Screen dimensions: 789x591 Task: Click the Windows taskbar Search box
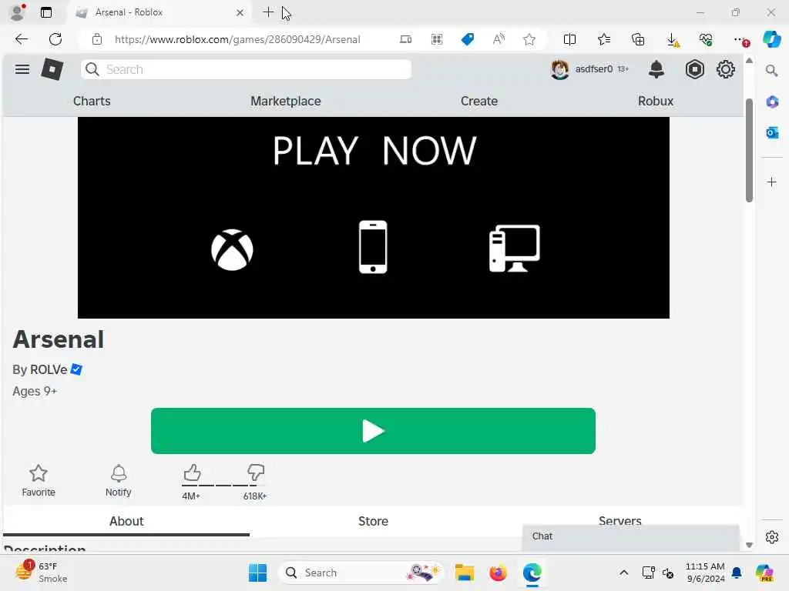click(361, 573)
